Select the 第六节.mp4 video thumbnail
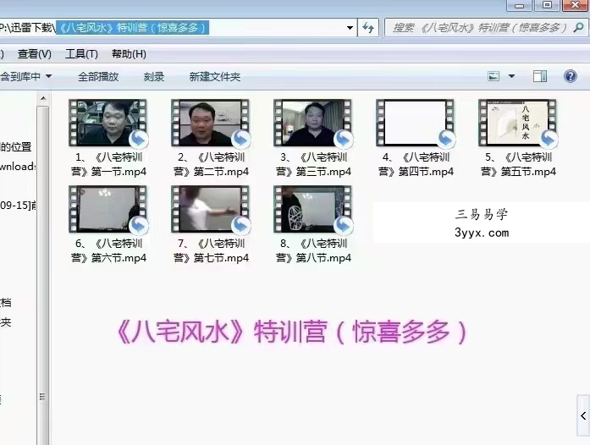Viewport: 590px width, 445px height. click(x=108, y=209)
